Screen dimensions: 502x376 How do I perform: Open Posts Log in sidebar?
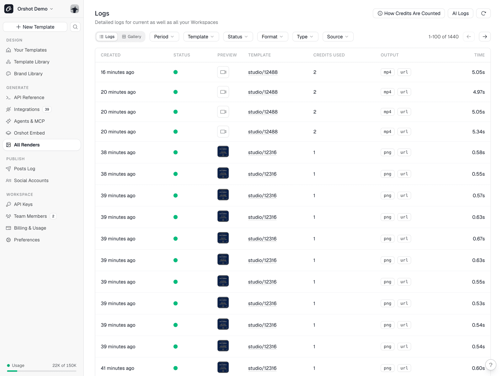point(42,169)
